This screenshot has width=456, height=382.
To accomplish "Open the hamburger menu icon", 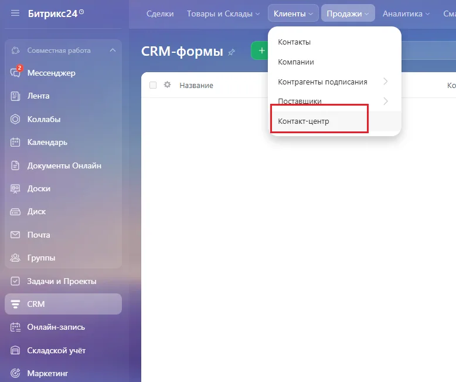I will pos(15,13).
